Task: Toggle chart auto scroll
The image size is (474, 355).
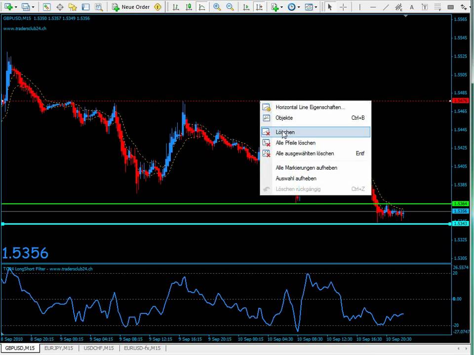Action: click(x=246, y=6)
